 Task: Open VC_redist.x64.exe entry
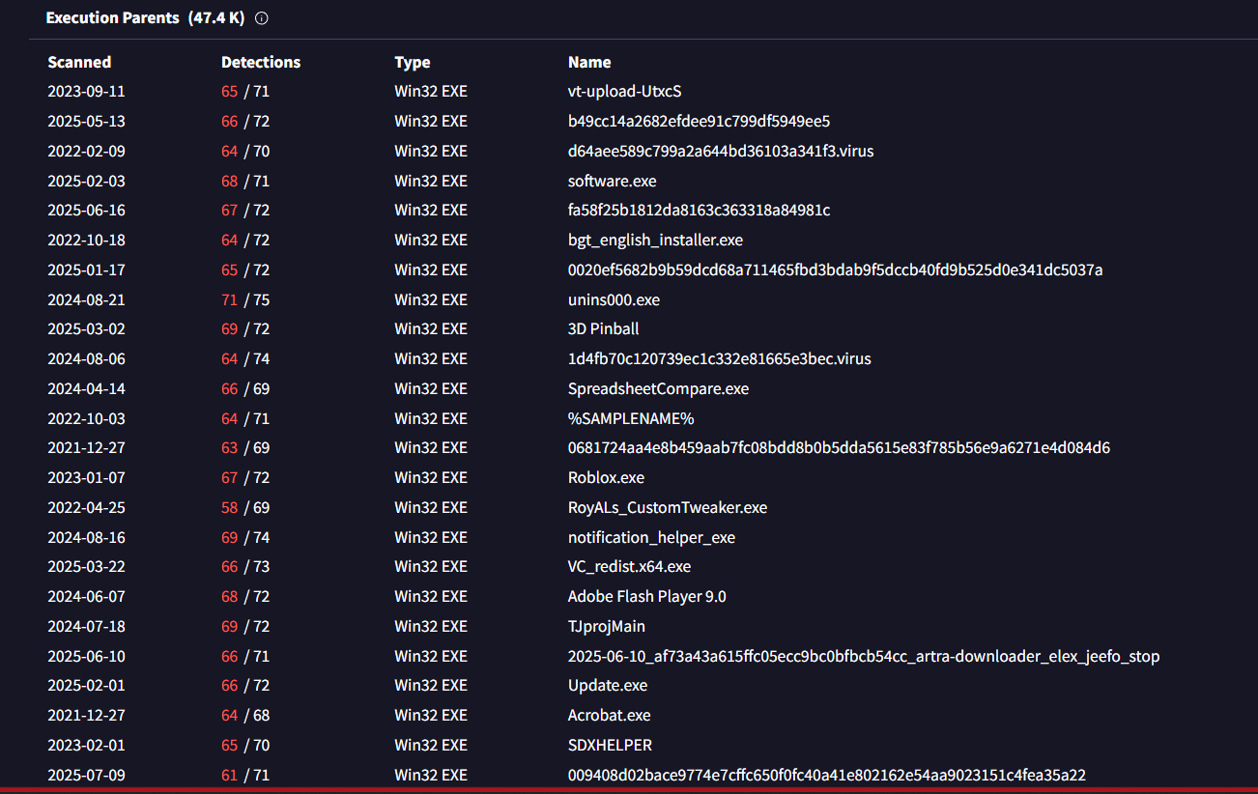point(629,567)
